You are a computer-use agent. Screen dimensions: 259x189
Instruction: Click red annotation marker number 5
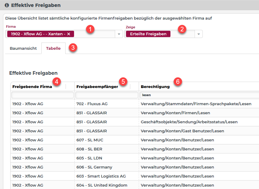123,81
